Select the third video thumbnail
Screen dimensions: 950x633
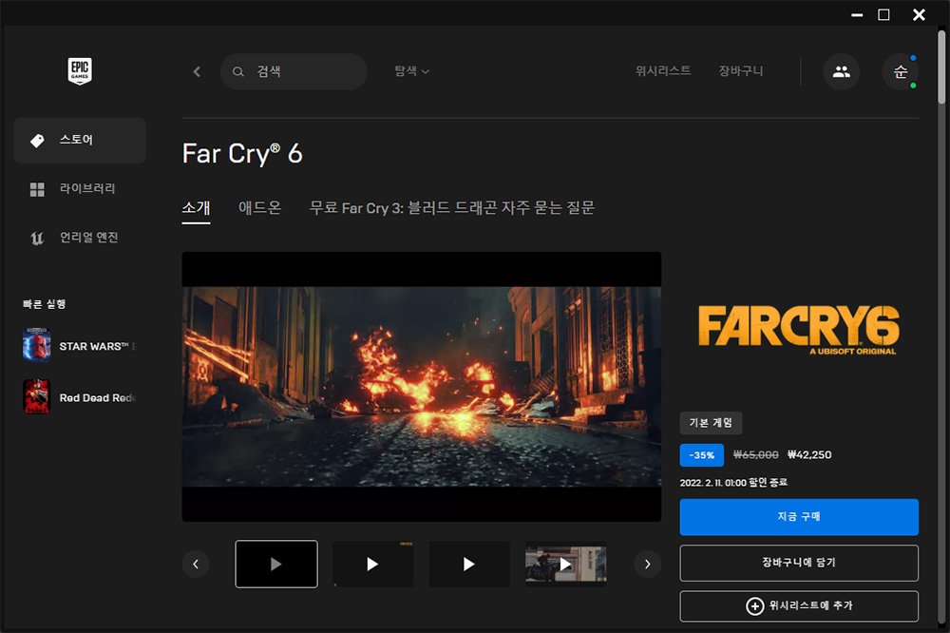(469, 564)
